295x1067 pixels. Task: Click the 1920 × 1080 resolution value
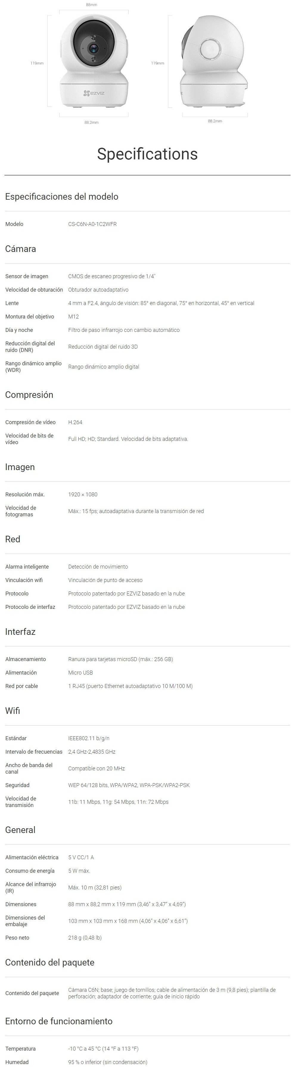tap(83, 494)
